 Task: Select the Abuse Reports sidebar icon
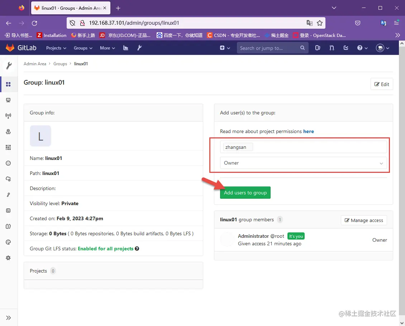[8, 163]
